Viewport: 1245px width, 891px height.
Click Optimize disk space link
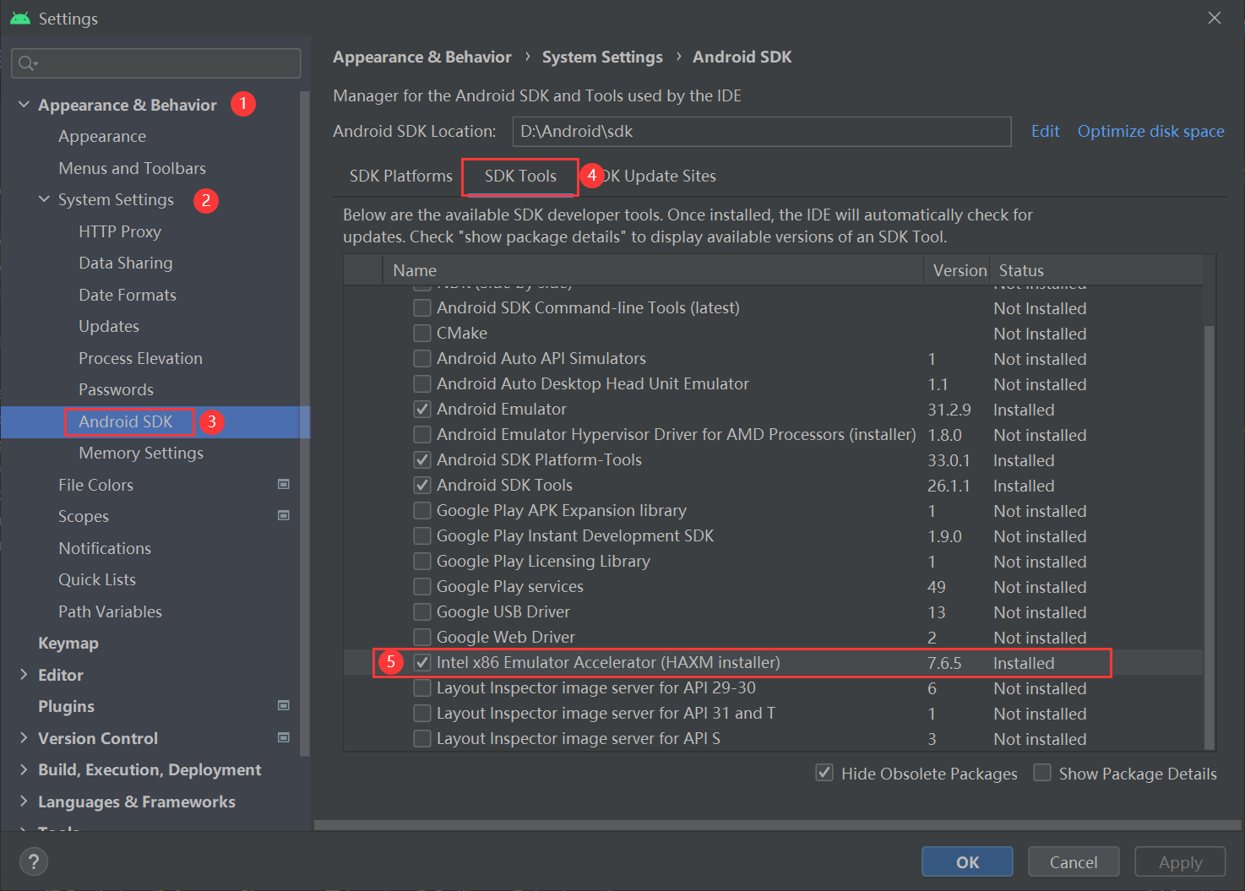pyautogui.click(x=1150, y=131)
